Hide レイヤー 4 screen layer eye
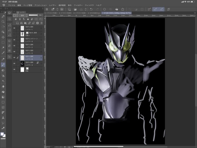 [14, 40]
